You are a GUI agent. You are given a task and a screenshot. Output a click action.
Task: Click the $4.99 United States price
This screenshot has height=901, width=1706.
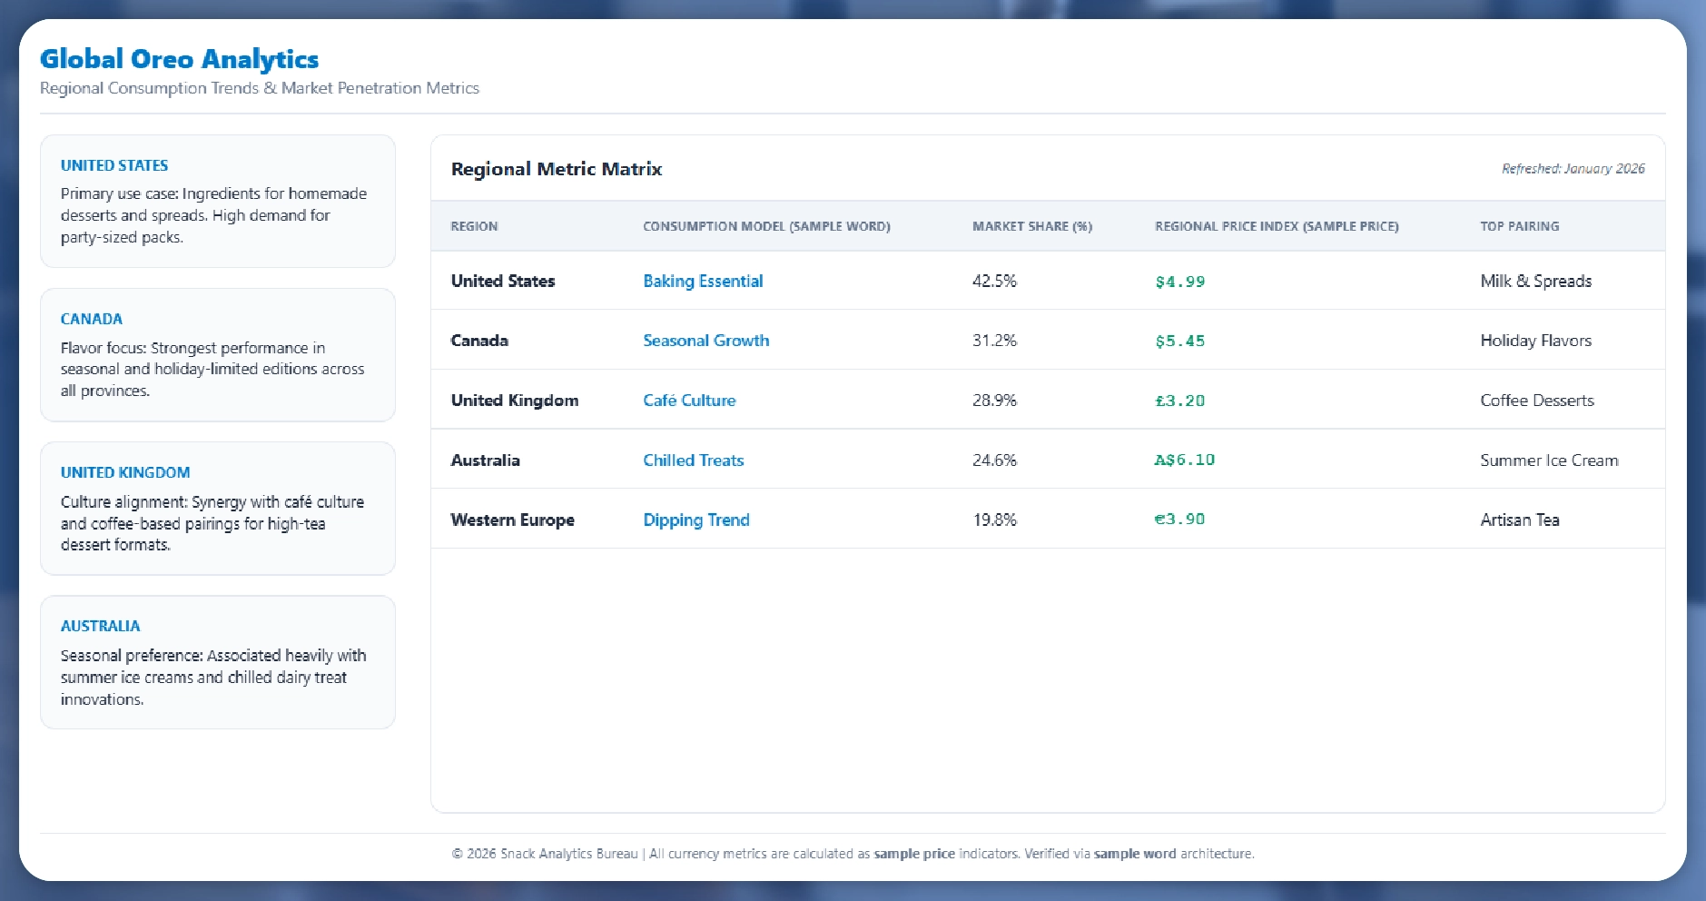click(x=1179, y=282)
